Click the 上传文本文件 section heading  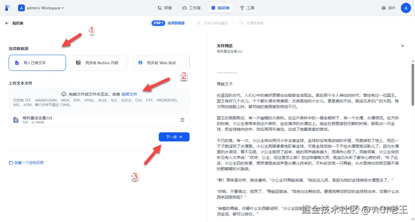pos(20,83)
